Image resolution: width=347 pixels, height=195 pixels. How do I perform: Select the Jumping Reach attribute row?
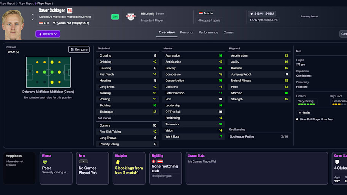(259, 74)
